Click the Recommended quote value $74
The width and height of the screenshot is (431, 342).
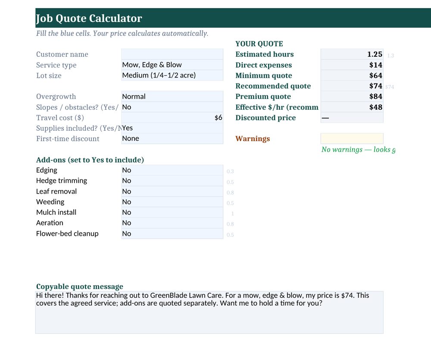(352, 86)
